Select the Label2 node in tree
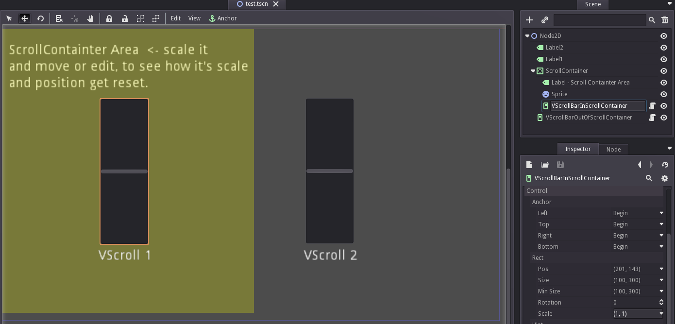The height and width of the screenshot is (324, 675). [x=554, y=48]
